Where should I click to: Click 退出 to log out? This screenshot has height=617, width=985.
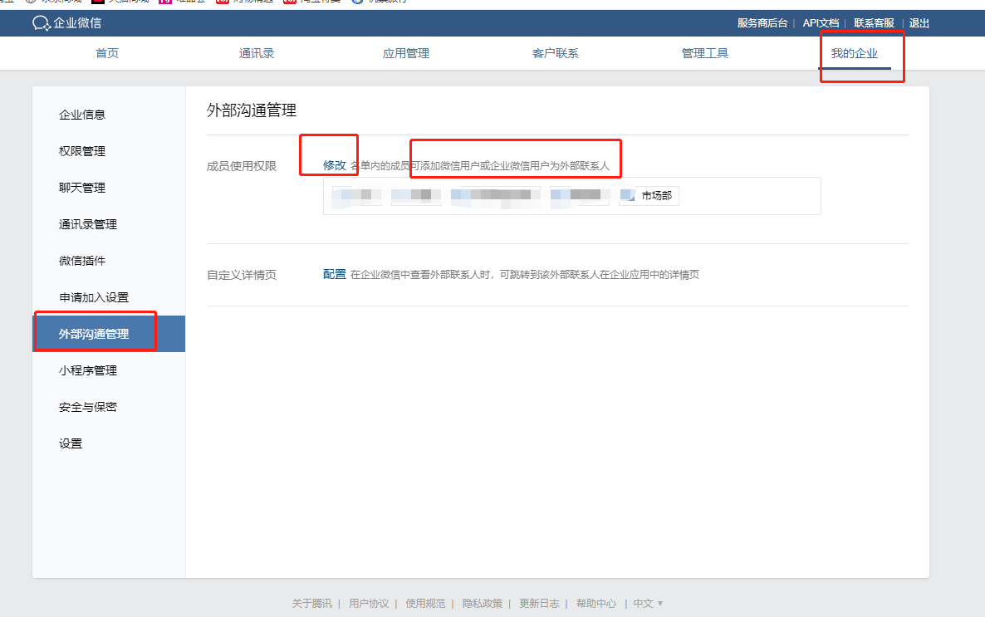point(919,23)
